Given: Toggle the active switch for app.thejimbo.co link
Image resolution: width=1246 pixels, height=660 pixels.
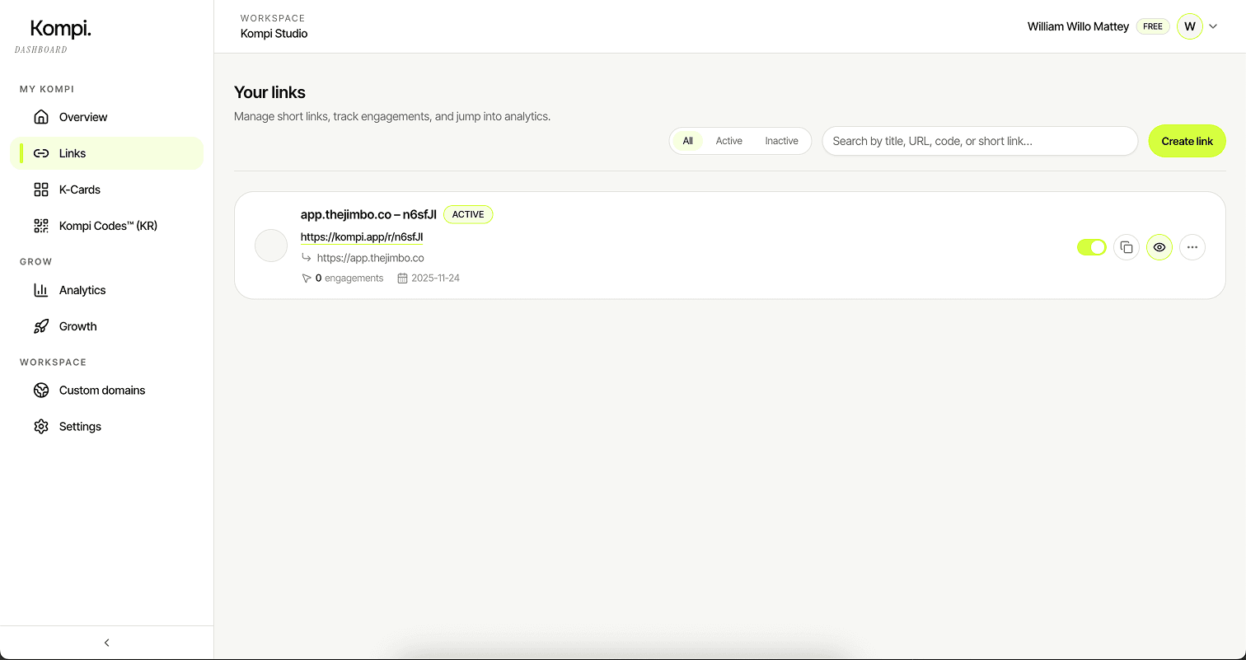Looking at the screenshot, I should click(x=1091, y=247).
